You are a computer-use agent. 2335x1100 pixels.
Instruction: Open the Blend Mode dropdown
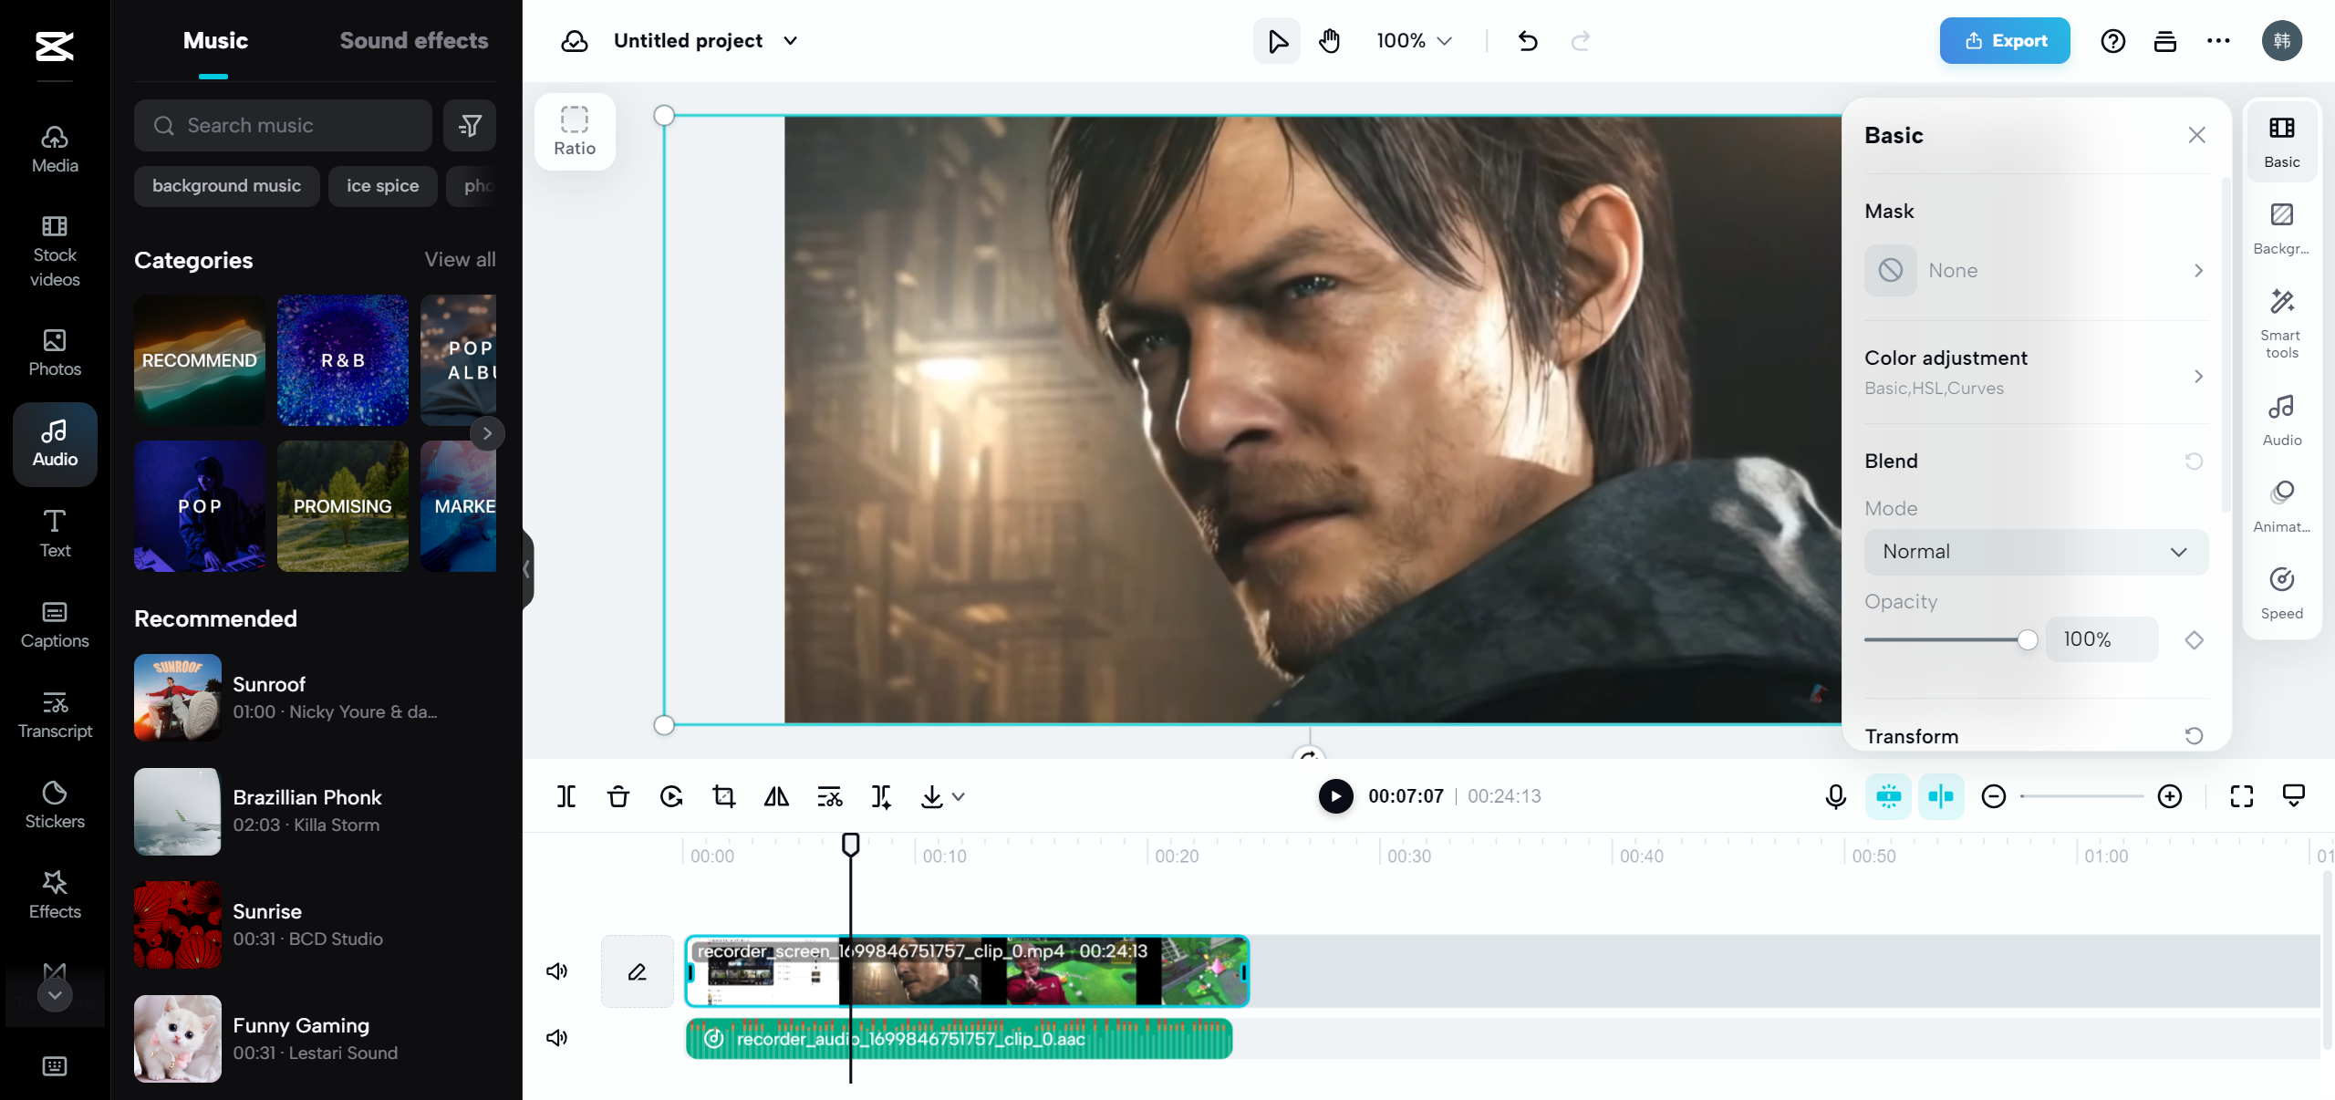[x=2034, y=551]
